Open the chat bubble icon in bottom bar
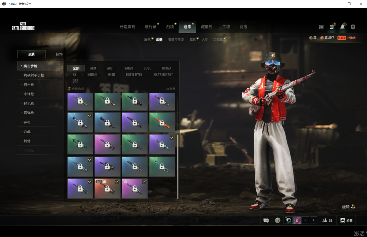Screen dimensions: 367x237 point(266,220)
